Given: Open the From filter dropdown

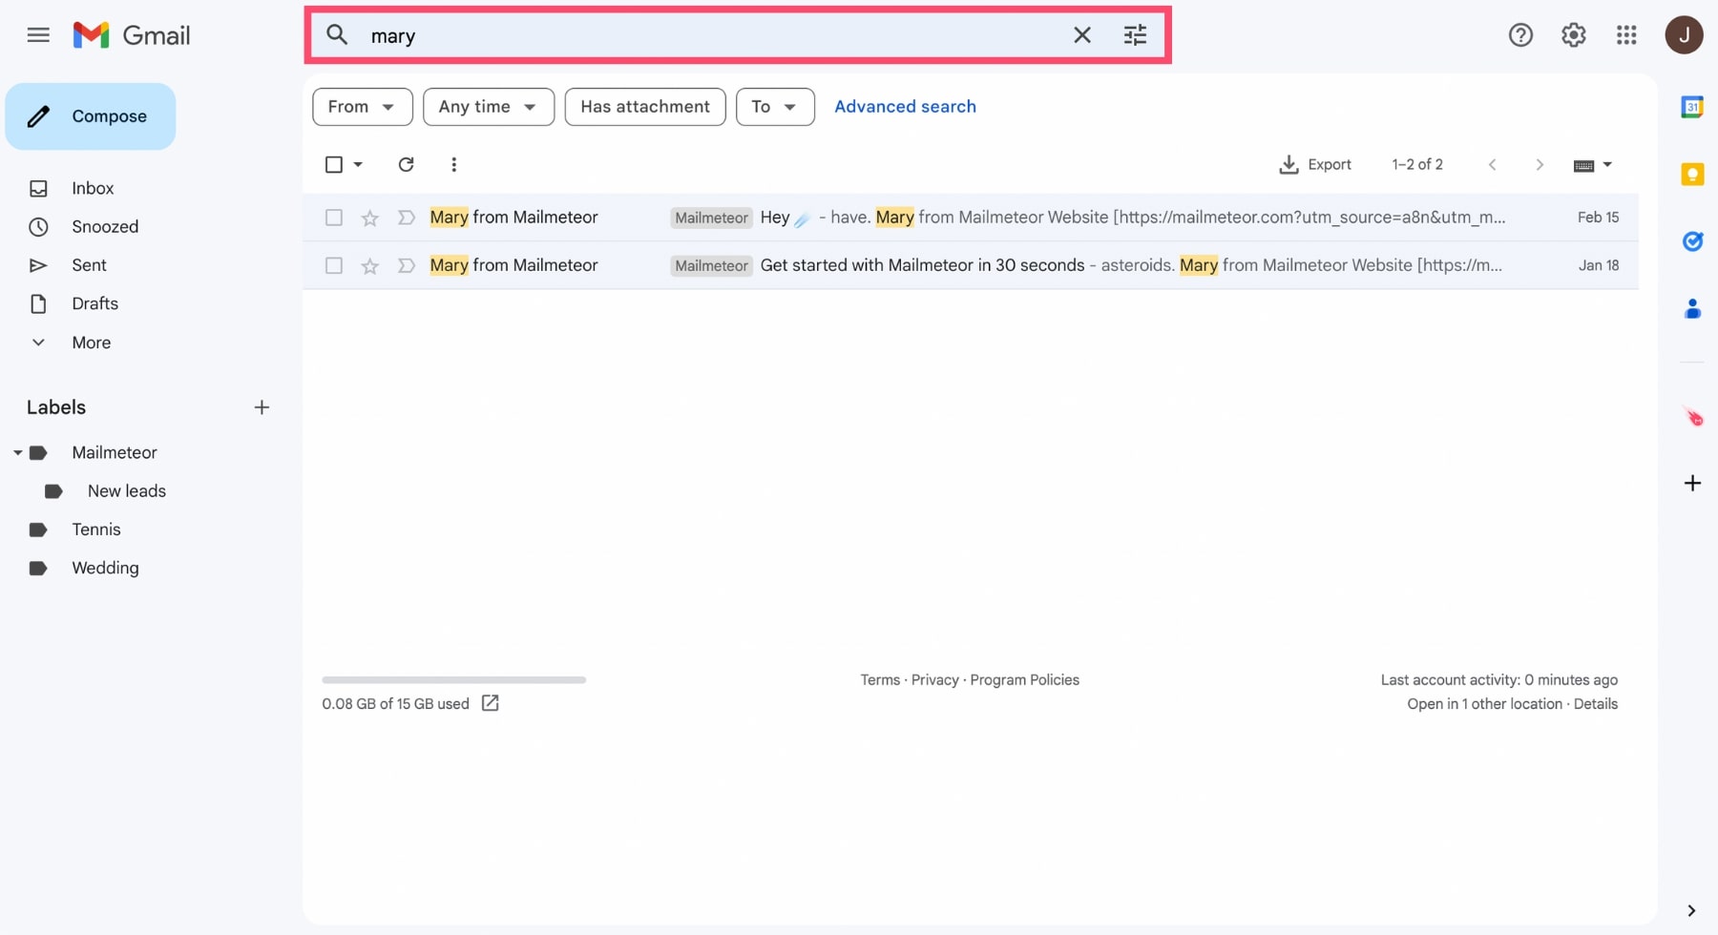Looking at the screenshot, I should coord(363,107).
